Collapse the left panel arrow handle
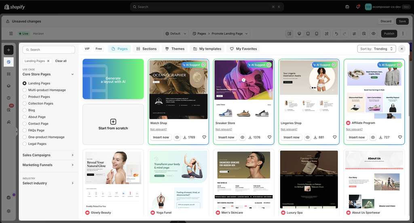The width and height of the screenshot is (414, 223). (17, 131)
